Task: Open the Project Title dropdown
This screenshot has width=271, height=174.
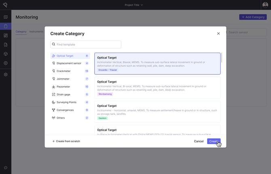Action: point(133,5)
